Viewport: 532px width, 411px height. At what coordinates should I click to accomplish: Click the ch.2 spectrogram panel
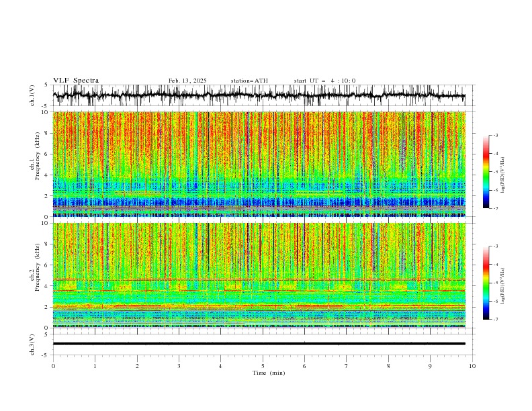[x=259, y=275]
